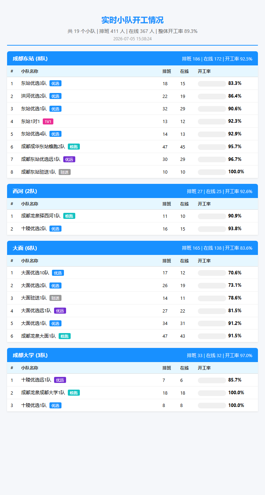The height and width of the screenshot is (495, 265).
Task: Click the 驻送 badge beside 成都东站驻送1队
Action: pyautogui.click(x=65, y=172)
